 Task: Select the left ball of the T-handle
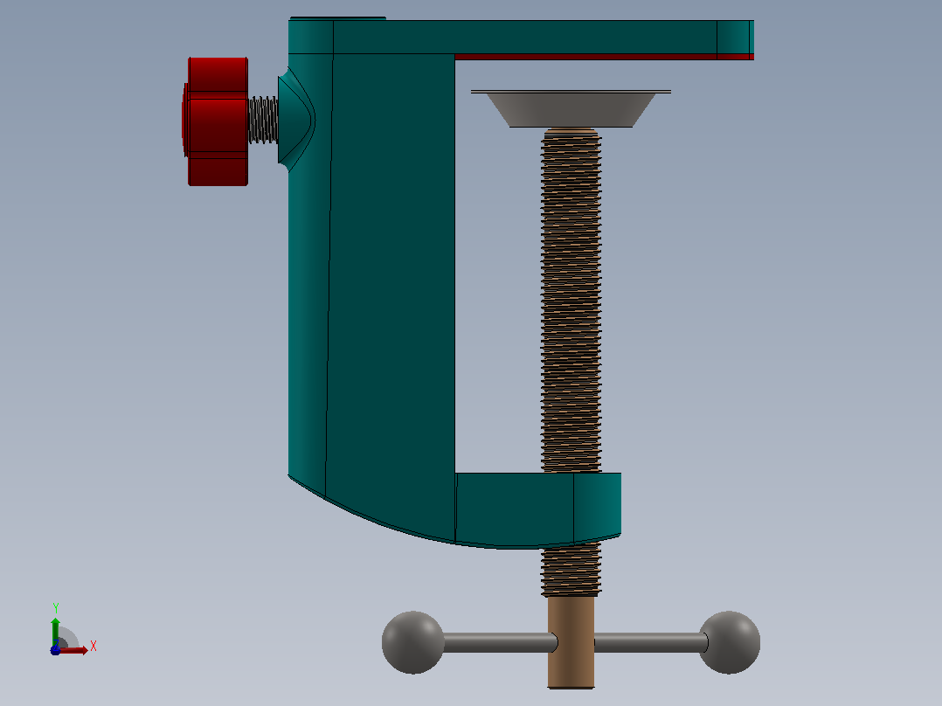pyautogui.click(x=413, y=642)
